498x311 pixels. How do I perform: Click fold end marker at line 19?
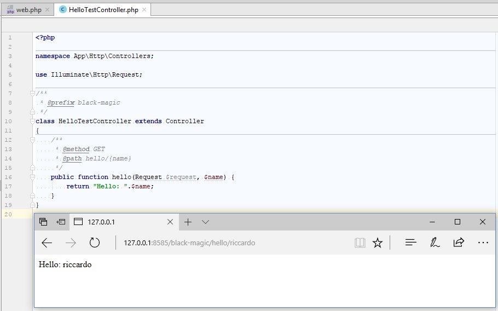(x=32, y=205)
